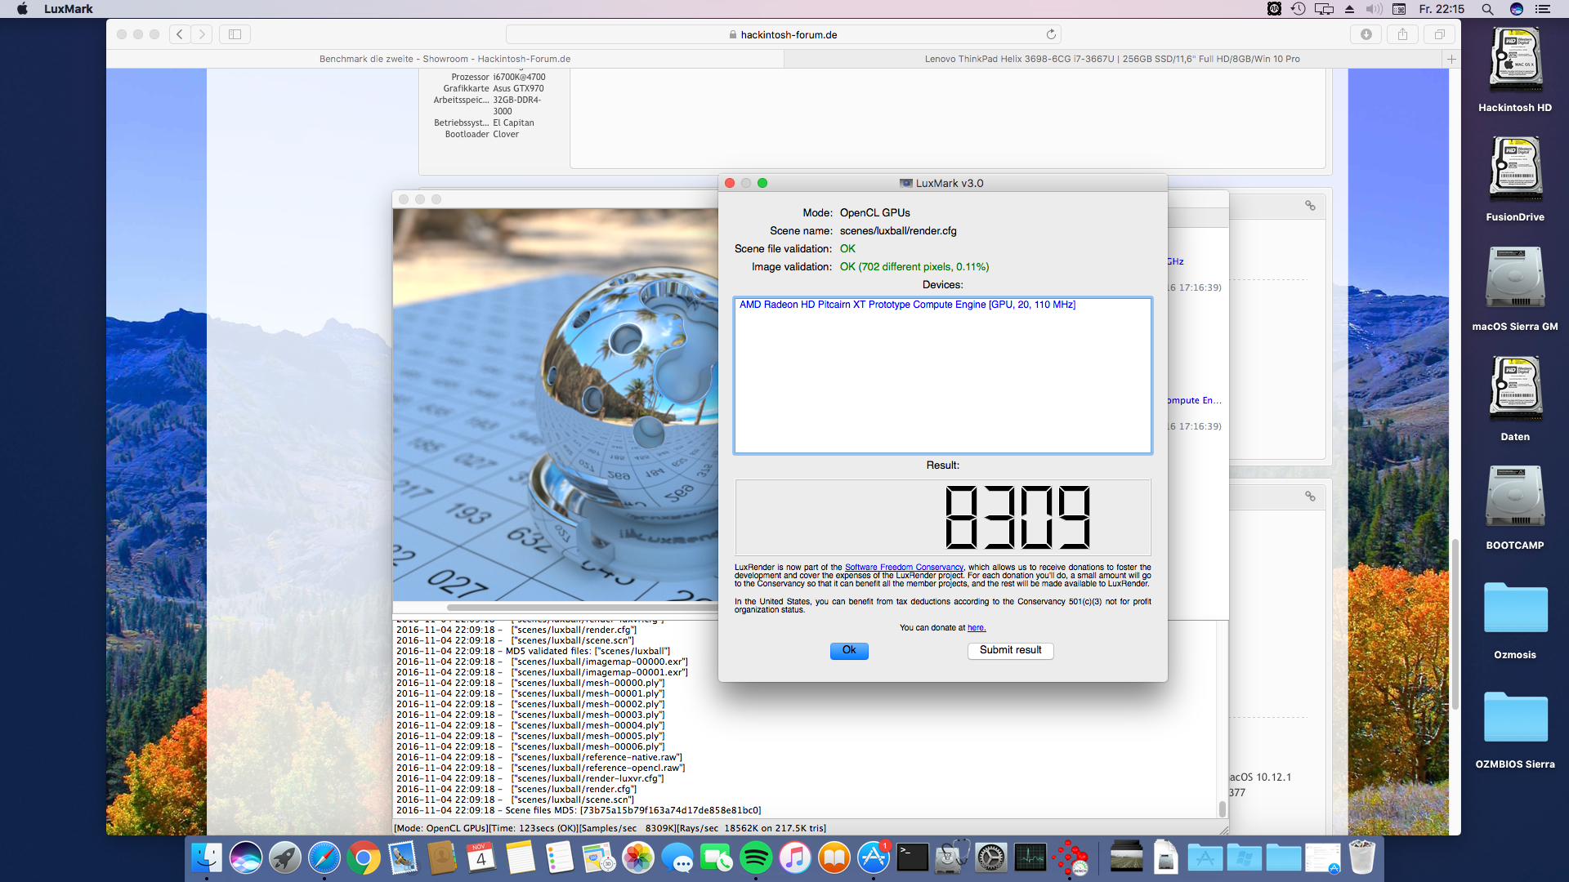Open Safari downloads icon
Screen dimensions: 1569x882
pos(1366,34)
